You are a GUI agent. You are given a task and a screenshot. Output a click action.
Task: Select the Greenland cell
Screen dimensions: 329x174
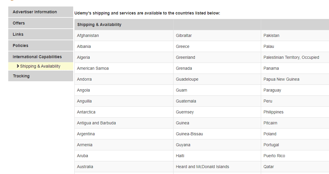coord(217,57)
